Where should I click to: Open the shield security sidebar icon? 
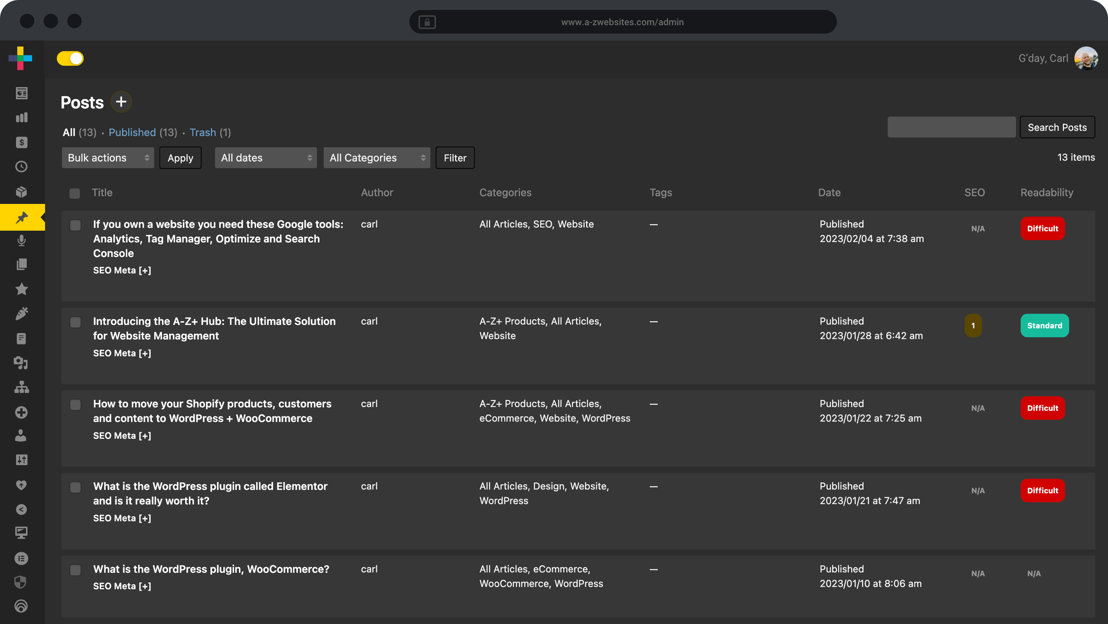[x=21, y=582]
